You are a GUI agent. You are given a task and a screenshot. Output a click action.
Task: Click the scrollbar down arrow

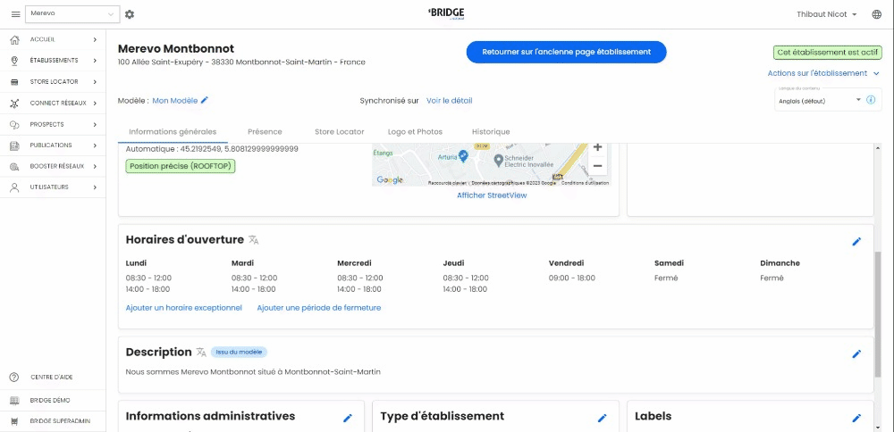tap(878, 428)
